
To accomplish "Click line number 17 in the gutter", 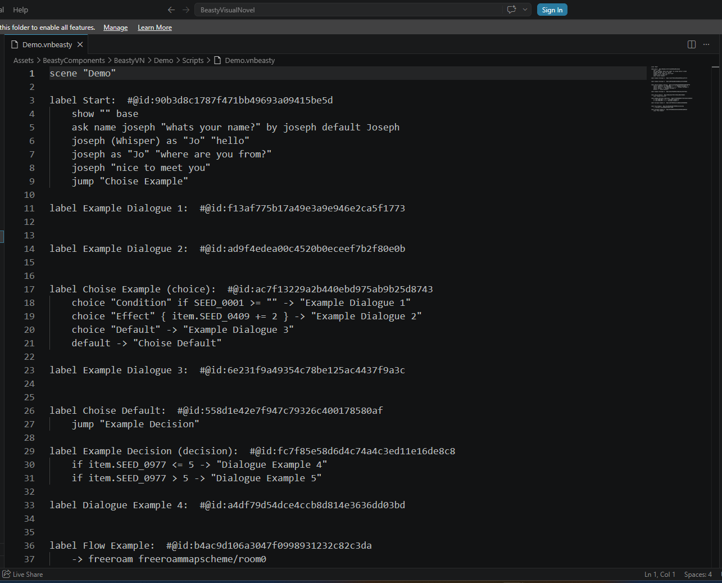I will coord(29,289).
